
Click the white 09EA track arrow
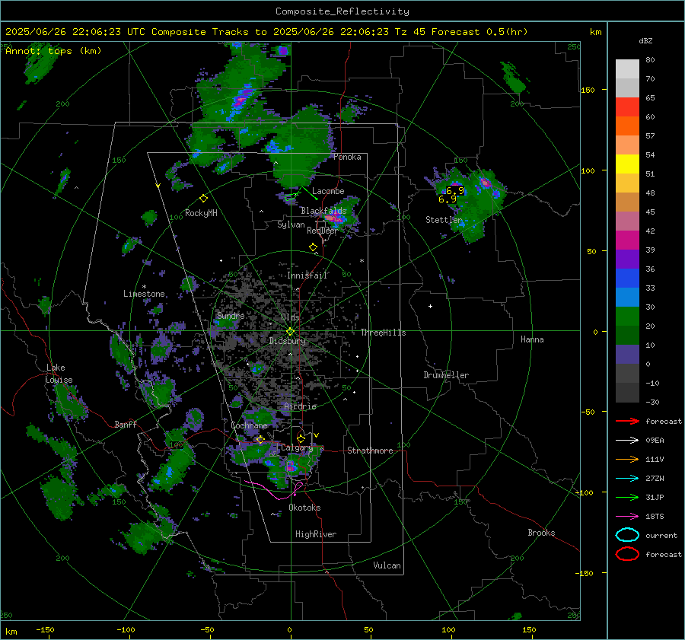627,441
